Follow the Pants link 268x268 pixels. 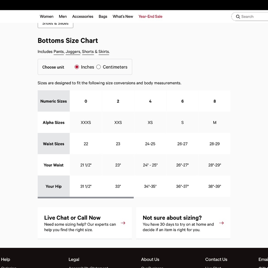(x=59, y=52)
